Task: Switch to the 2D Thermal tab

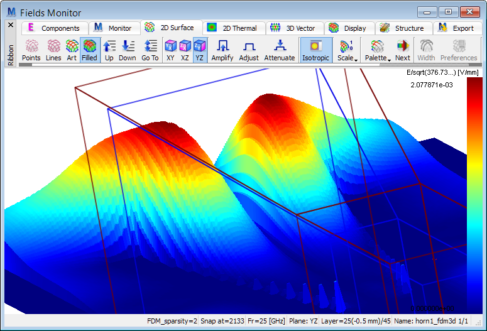Action: (x=232, y=28)
